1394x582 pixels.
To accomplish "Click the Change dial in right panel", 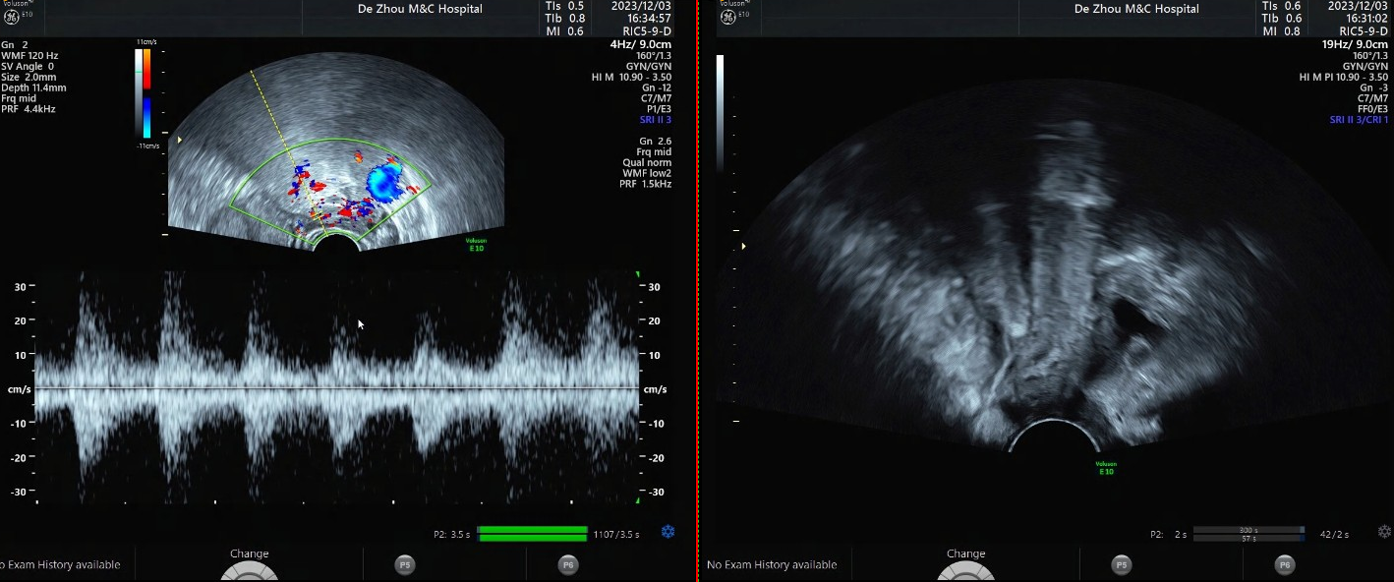I will tap(965, 569).
